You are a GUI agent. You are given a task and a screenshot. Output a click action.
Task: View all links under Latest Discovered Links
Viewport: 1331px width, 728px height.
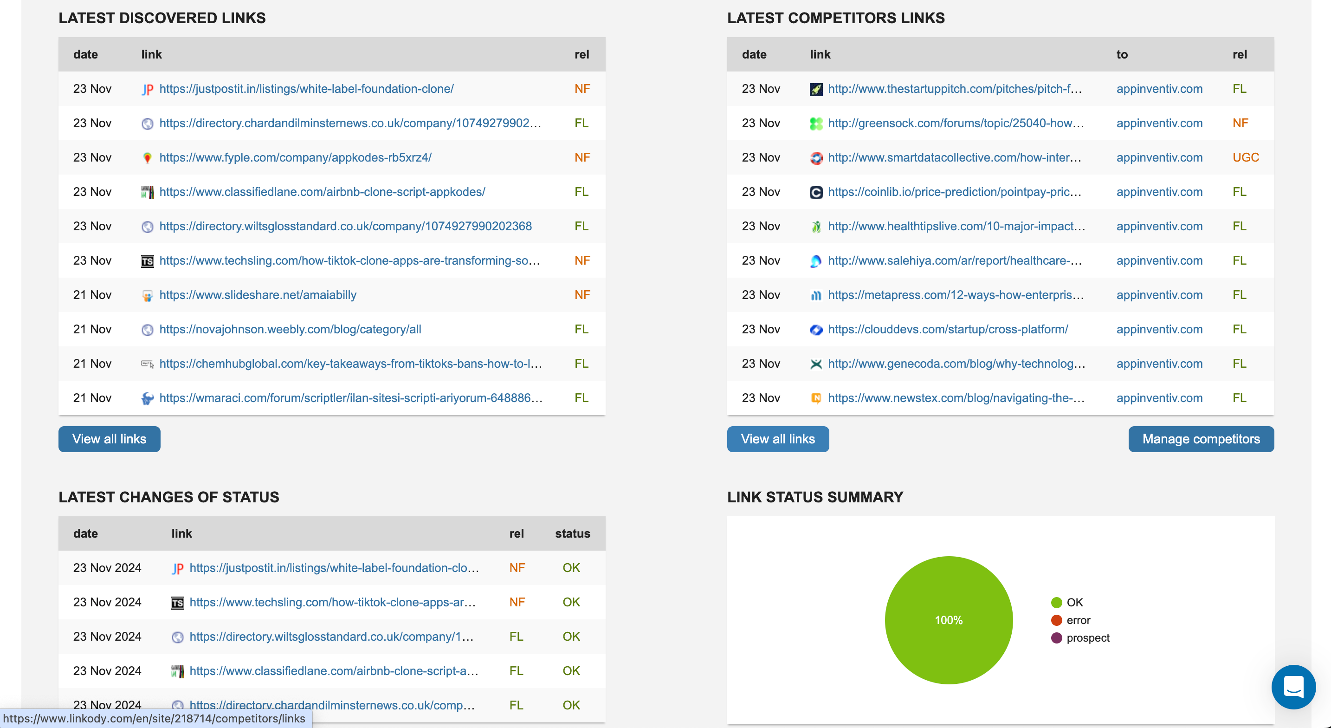(109, 439)
